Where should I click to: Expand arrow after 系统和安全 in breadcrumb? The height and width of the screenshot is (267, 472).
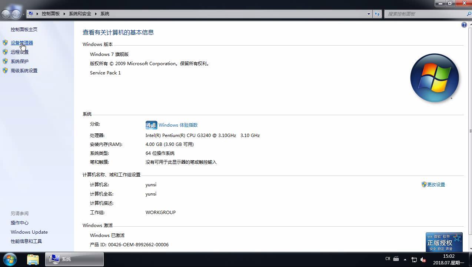coord(96,14)
